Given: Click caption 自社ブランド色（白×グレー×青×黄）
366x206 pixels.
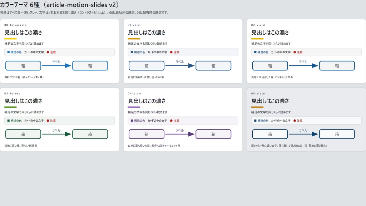Looking at the screenshot, I should (24, 77).
